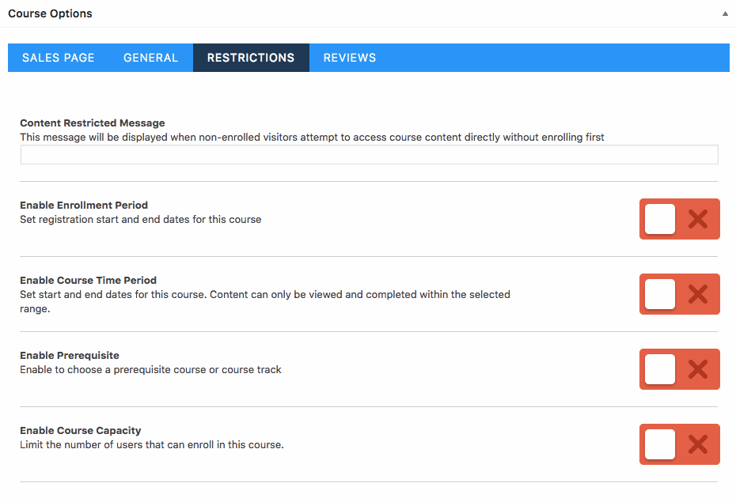Click the Content Restricted Message text field
The image size is (736, 502).
coord(369,155)
